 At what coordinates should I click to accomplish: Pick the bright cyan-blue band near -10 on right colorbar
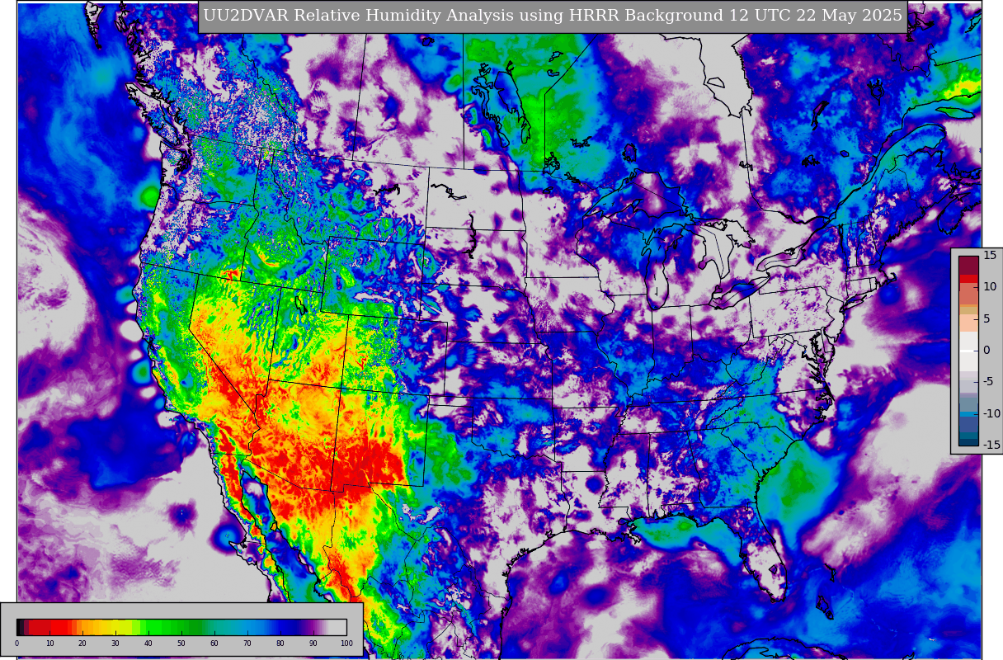(968, 414)
